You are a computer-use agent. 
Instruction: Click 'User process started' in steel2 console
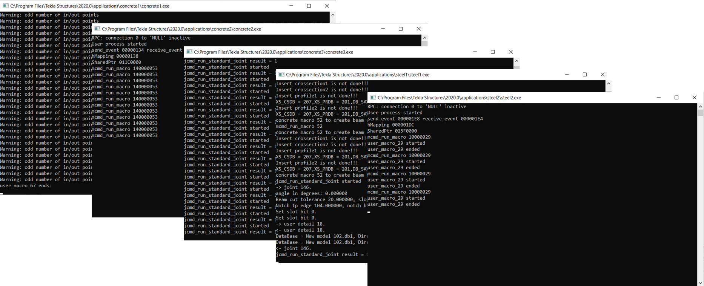(x=395, y=113)
